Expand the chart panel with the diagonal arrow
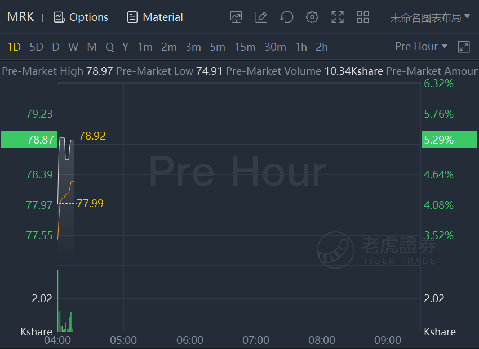This screenshot has width=479, height=349. [x=464, y=47]
